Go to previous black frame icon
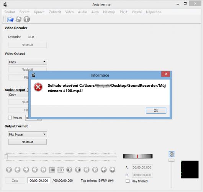The image size is (203, 192). pyautogui.click(x=69, y=170)
